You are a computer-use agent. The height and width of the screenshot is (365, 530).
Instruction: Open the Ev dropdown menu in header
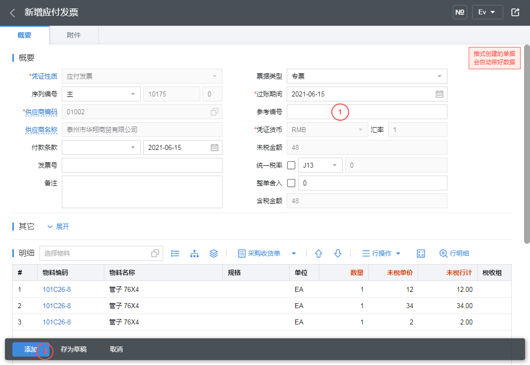point(487,12)
